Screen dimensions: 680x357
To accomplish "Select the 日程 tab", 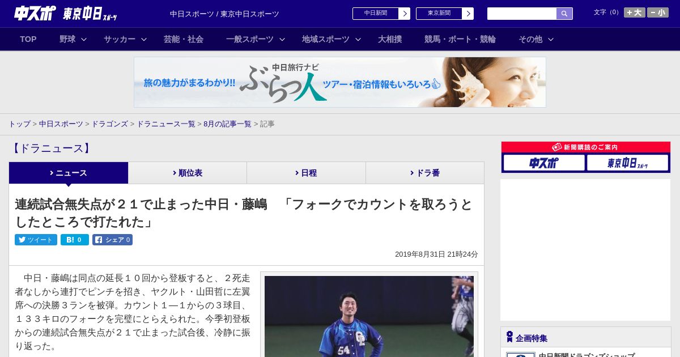I will tap(306, 173).
